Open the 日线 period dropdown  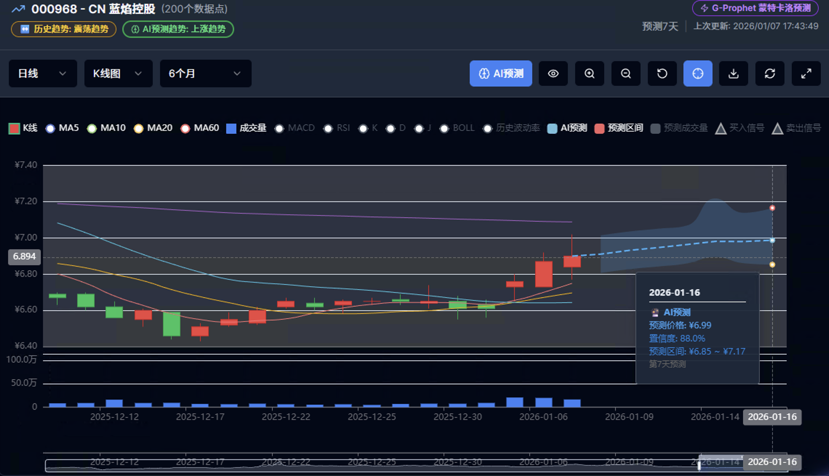pos(43,73)
